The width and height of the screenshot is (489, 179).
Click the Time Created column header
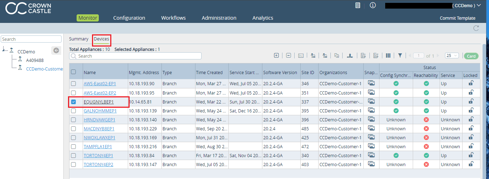pyautogui.click(x=209, y=72)
